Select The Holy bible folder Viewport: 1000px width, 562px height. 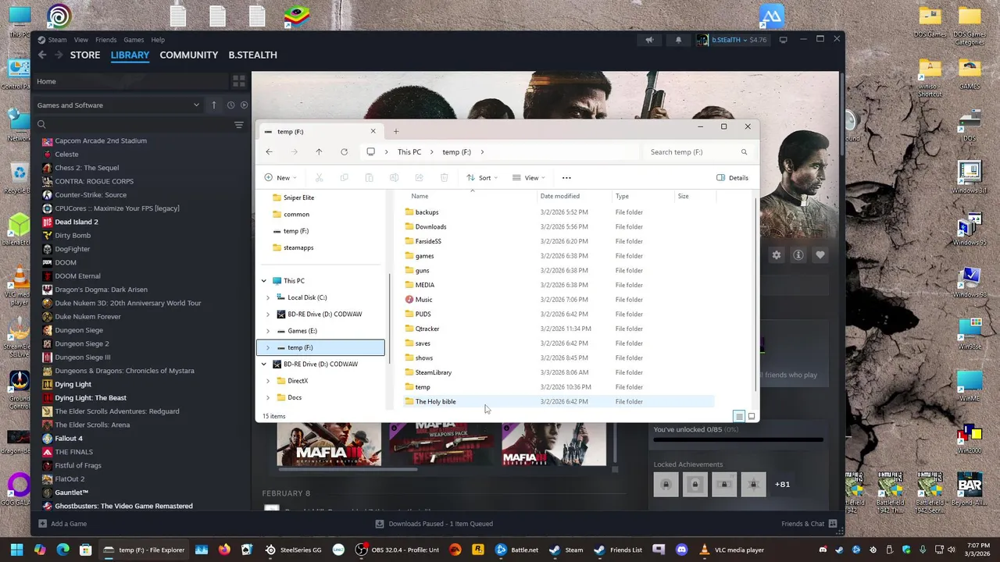[559, 401]
